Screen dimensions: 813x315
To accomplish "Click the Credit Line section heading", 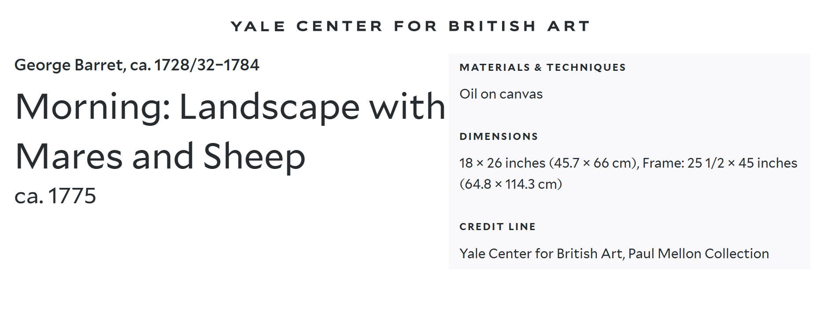I will (497, 227).
